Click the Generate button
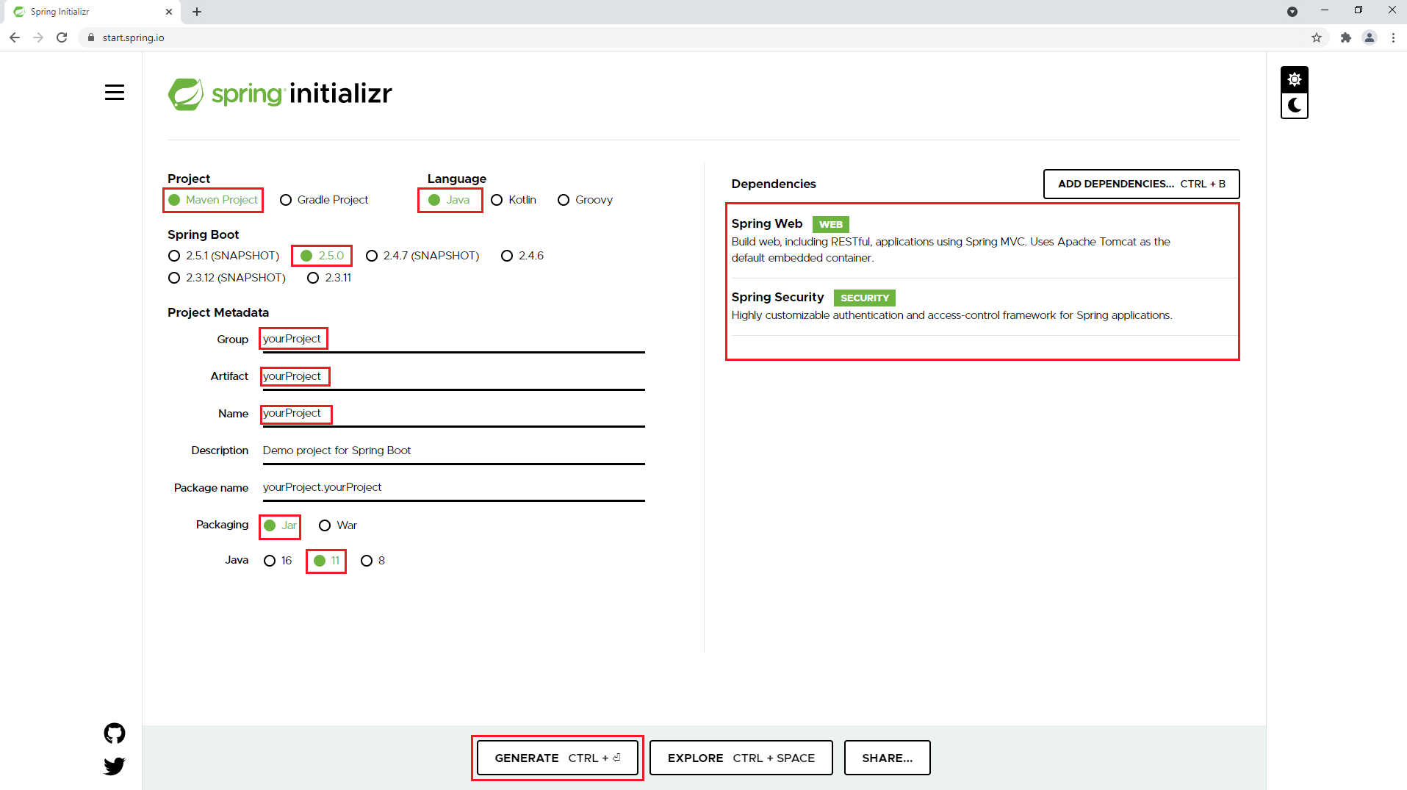1407x790 pixels. click(558, 758)
